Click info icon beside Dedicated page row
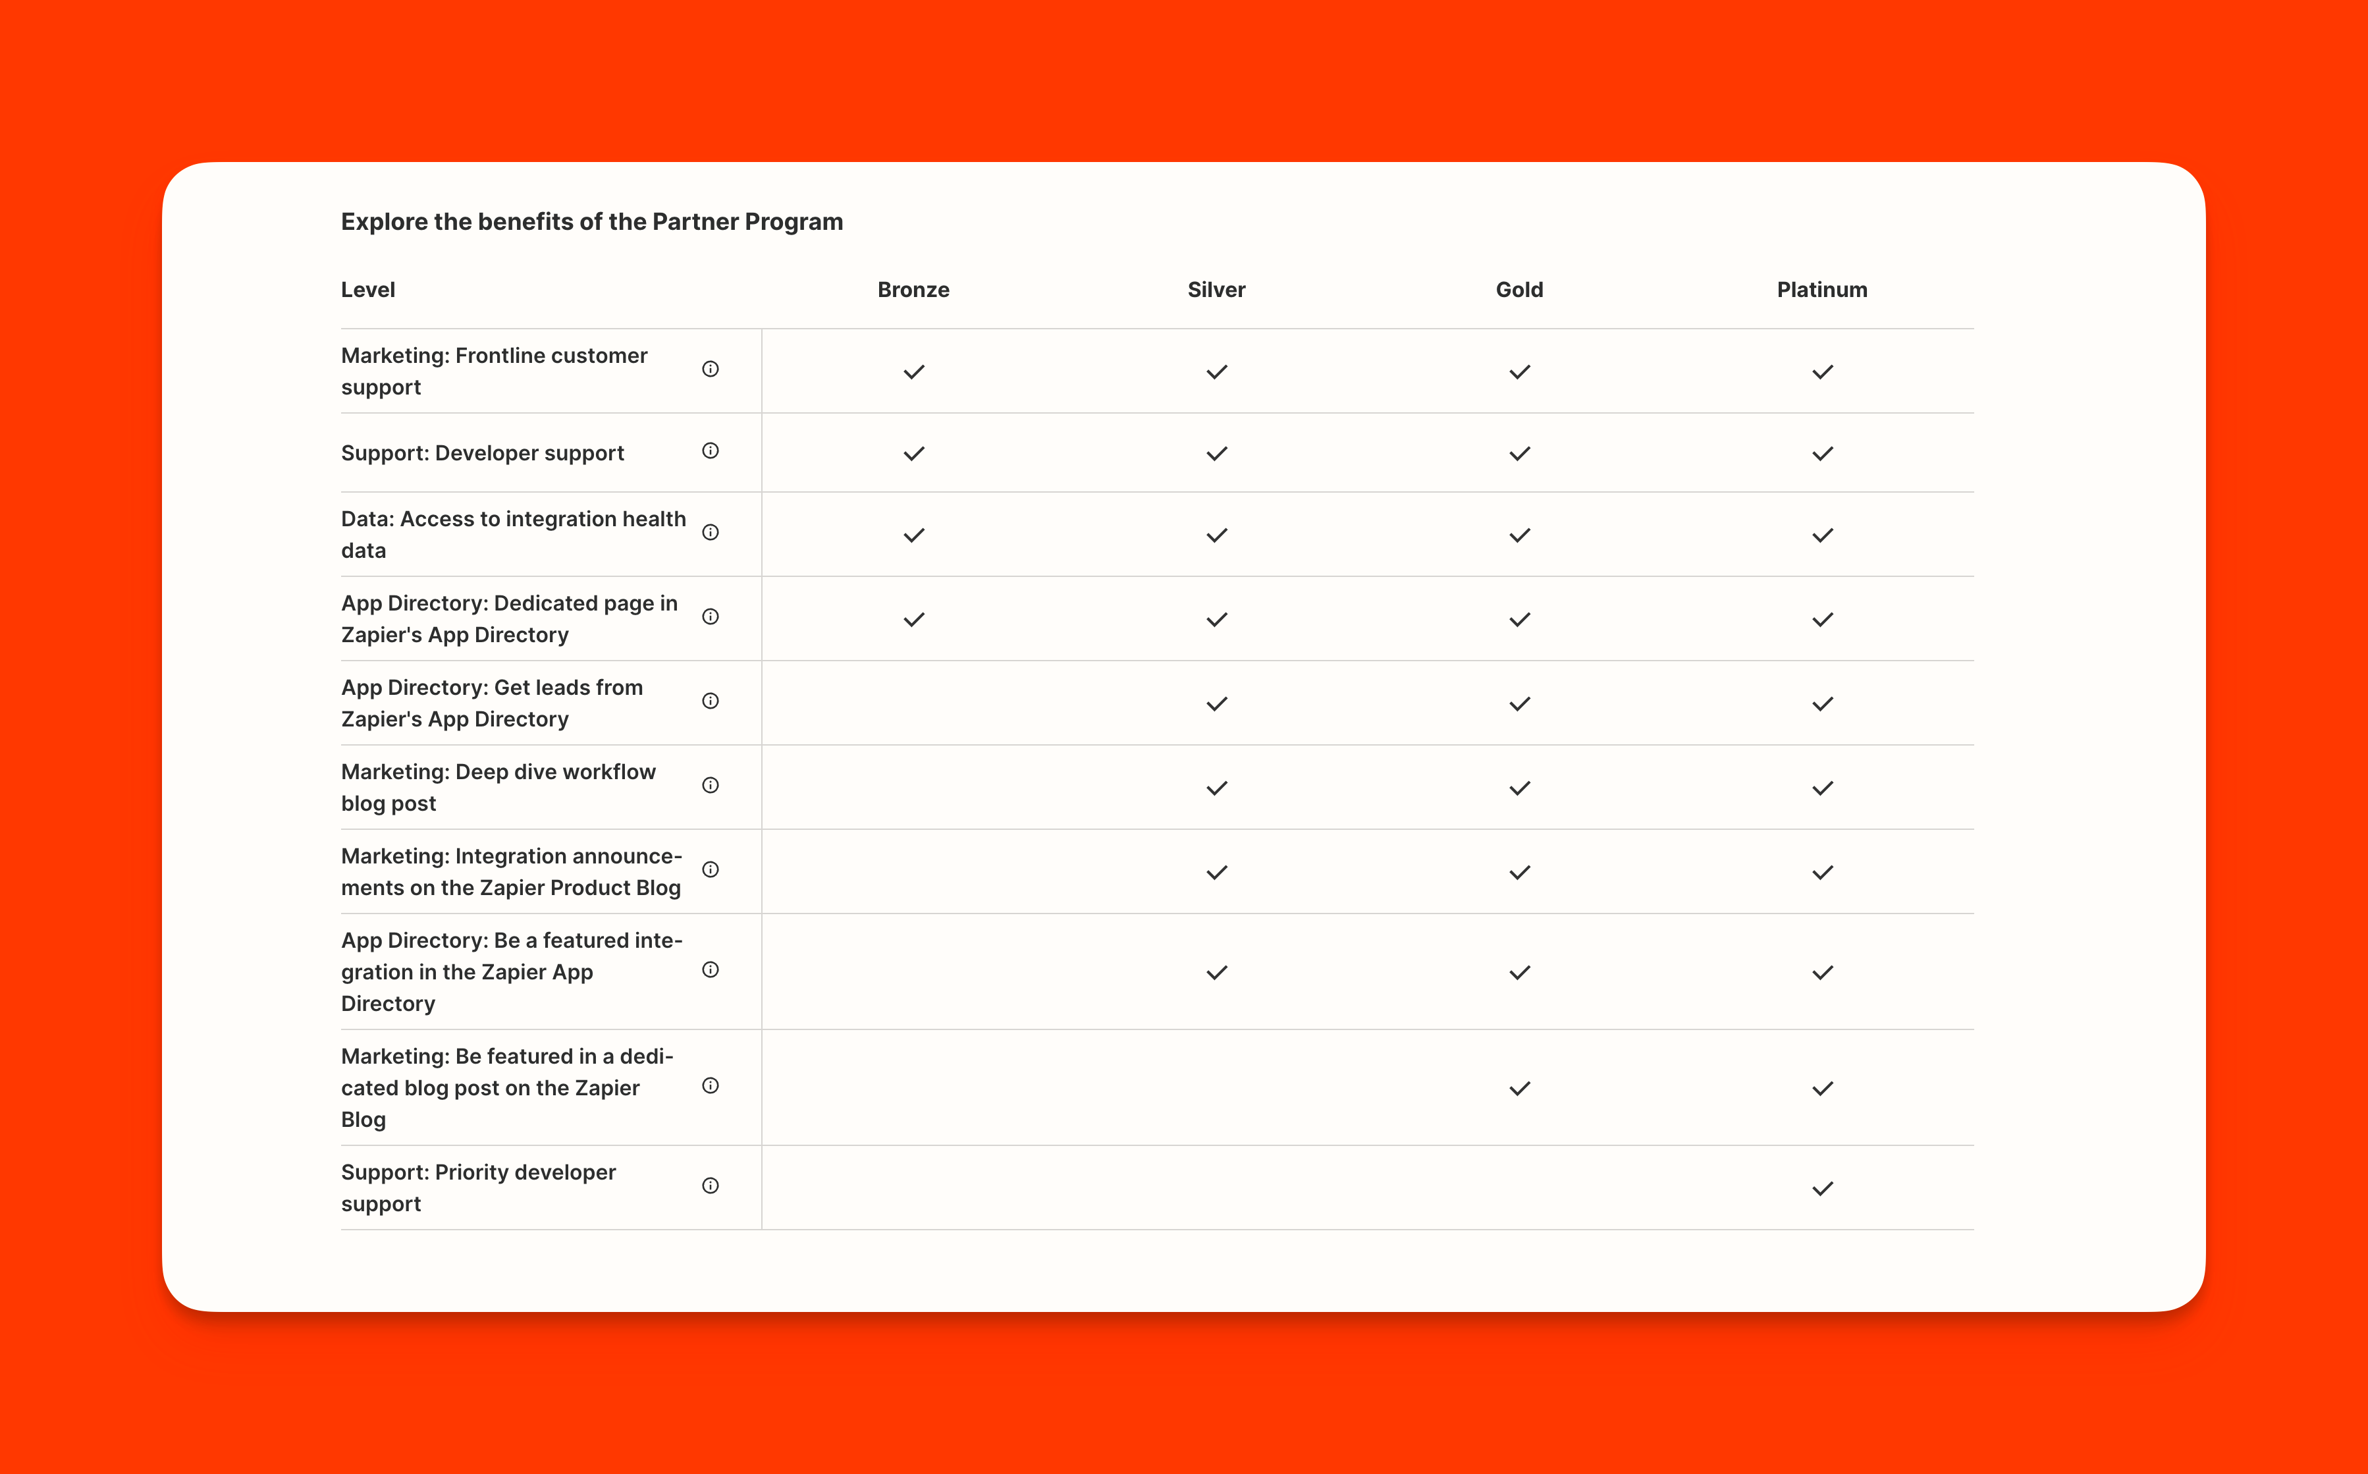Screen dimensions: 2368x1474 711,616
